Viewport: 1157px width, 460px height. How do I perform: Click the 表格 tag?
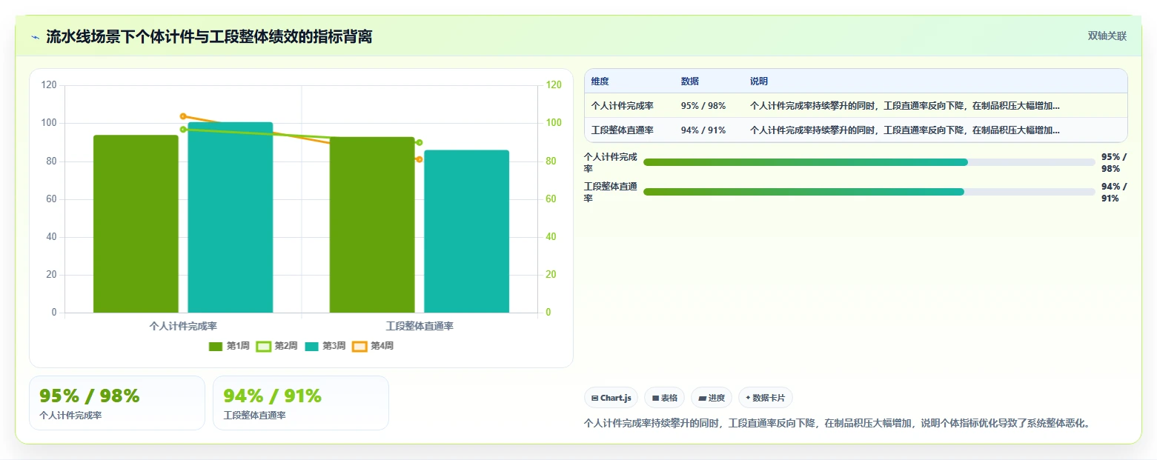(664, 398)
